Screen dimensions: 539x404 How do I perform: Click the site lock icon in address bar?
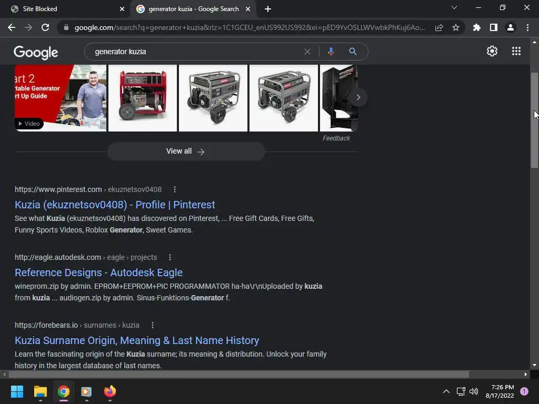[x=66, y=27]
